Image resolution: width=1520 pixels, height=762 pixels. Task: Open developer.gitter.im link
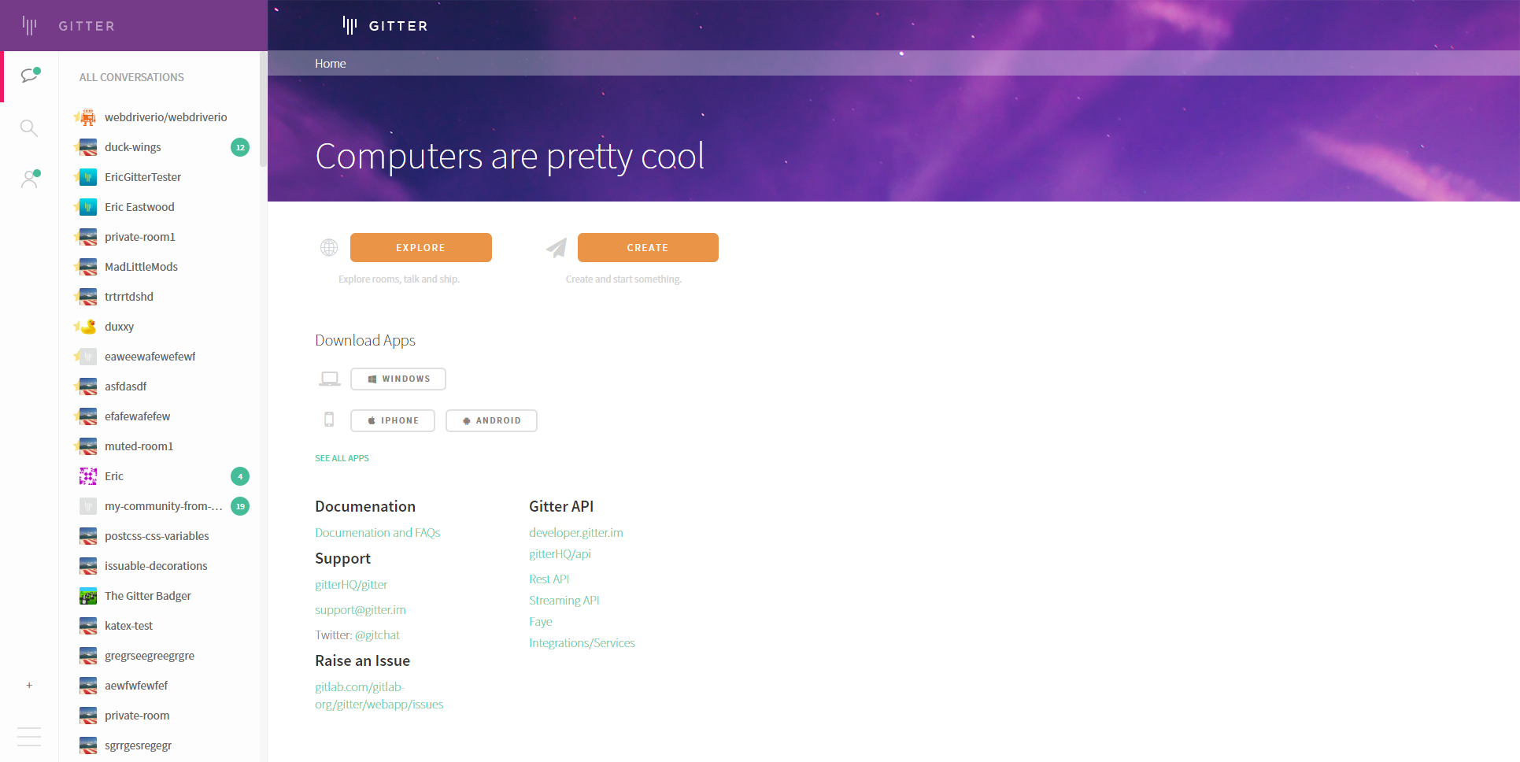coord(576,533)
